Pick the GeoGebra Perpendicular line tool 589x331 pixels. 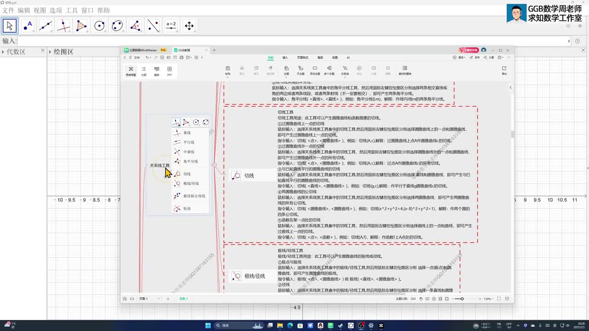pos(64,26)
